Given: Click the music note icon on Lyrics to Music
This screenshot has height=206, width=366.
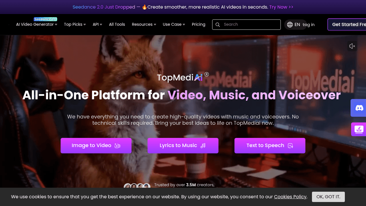Looking at the screenshot, I should click(203, 146).
